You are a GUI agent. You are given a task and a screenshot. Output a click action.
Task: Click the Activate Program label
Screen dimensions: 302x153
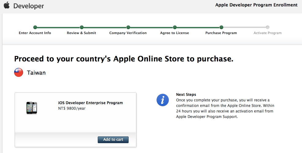[267, 33]
